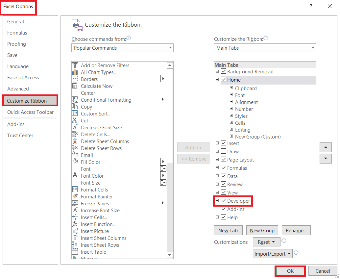
Task: Select the Font Color letter icon
Action: 75,175
